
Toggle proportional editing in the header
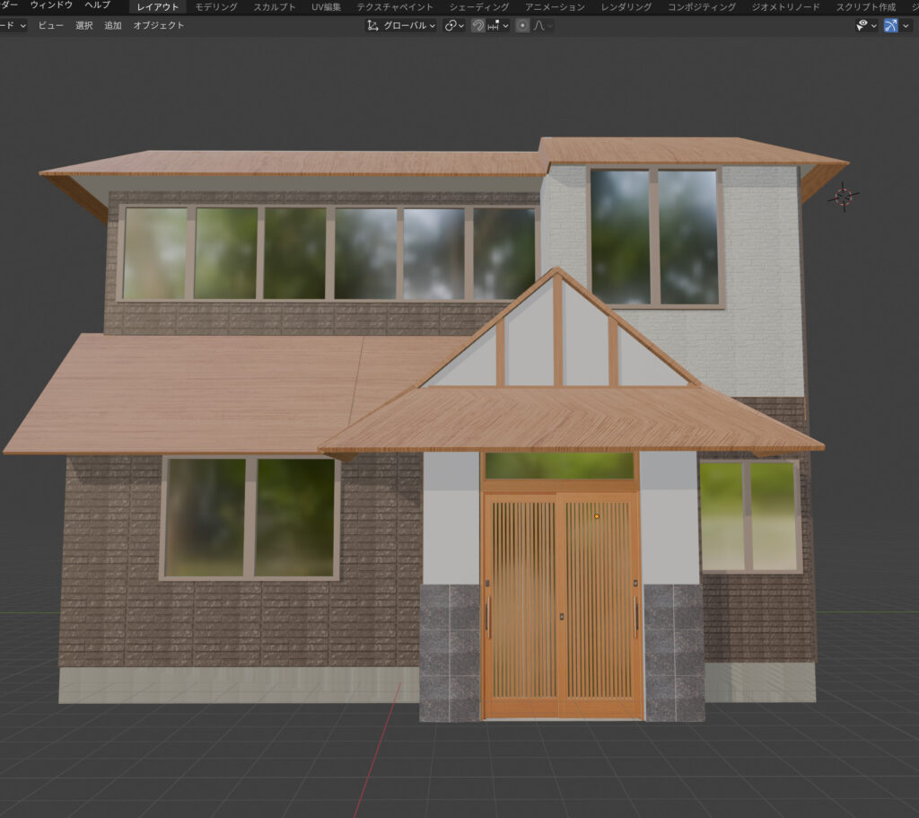[522, 25]
